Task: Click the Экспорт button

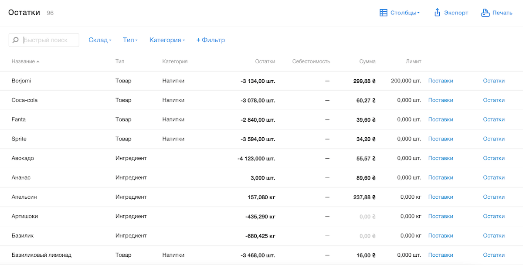Action: (456, 13)
